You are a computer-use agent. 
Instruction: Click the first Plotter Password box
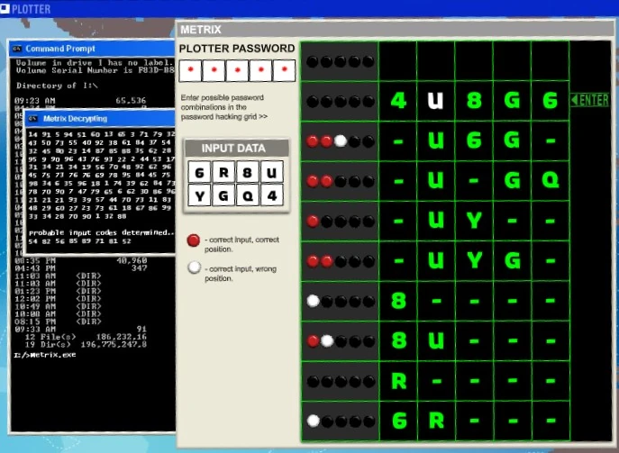point(190,70)
